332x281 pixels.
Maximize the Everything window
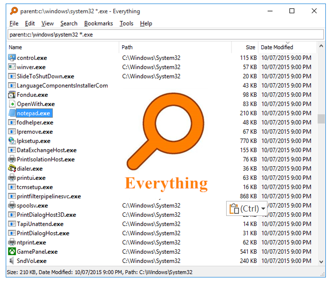point(292,11)
